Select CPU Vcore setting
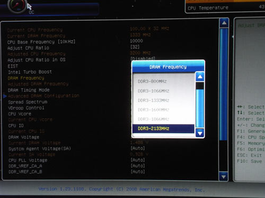The image size is (265, 198). 20,114
